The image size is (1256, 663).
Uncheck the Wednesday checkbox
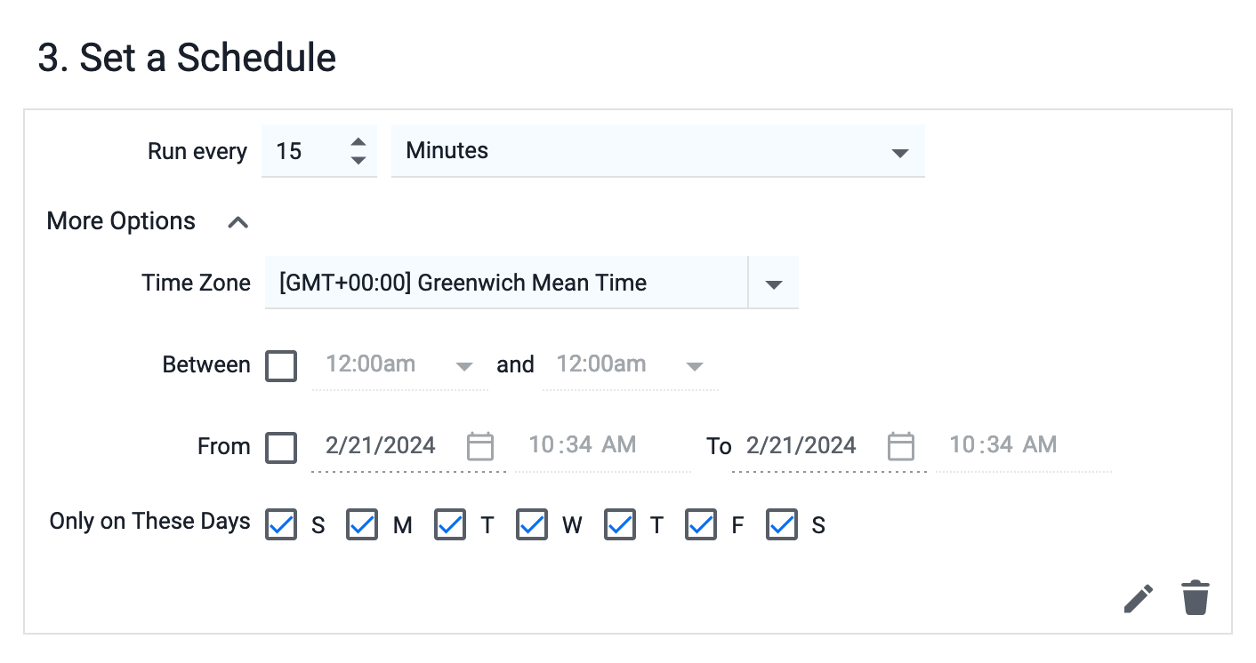531,524
